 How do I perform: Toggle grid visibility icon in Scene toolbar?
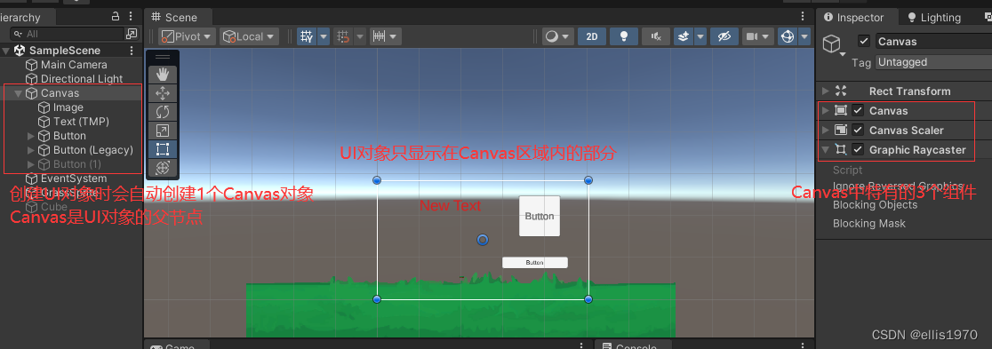click(x=307, y=36)
